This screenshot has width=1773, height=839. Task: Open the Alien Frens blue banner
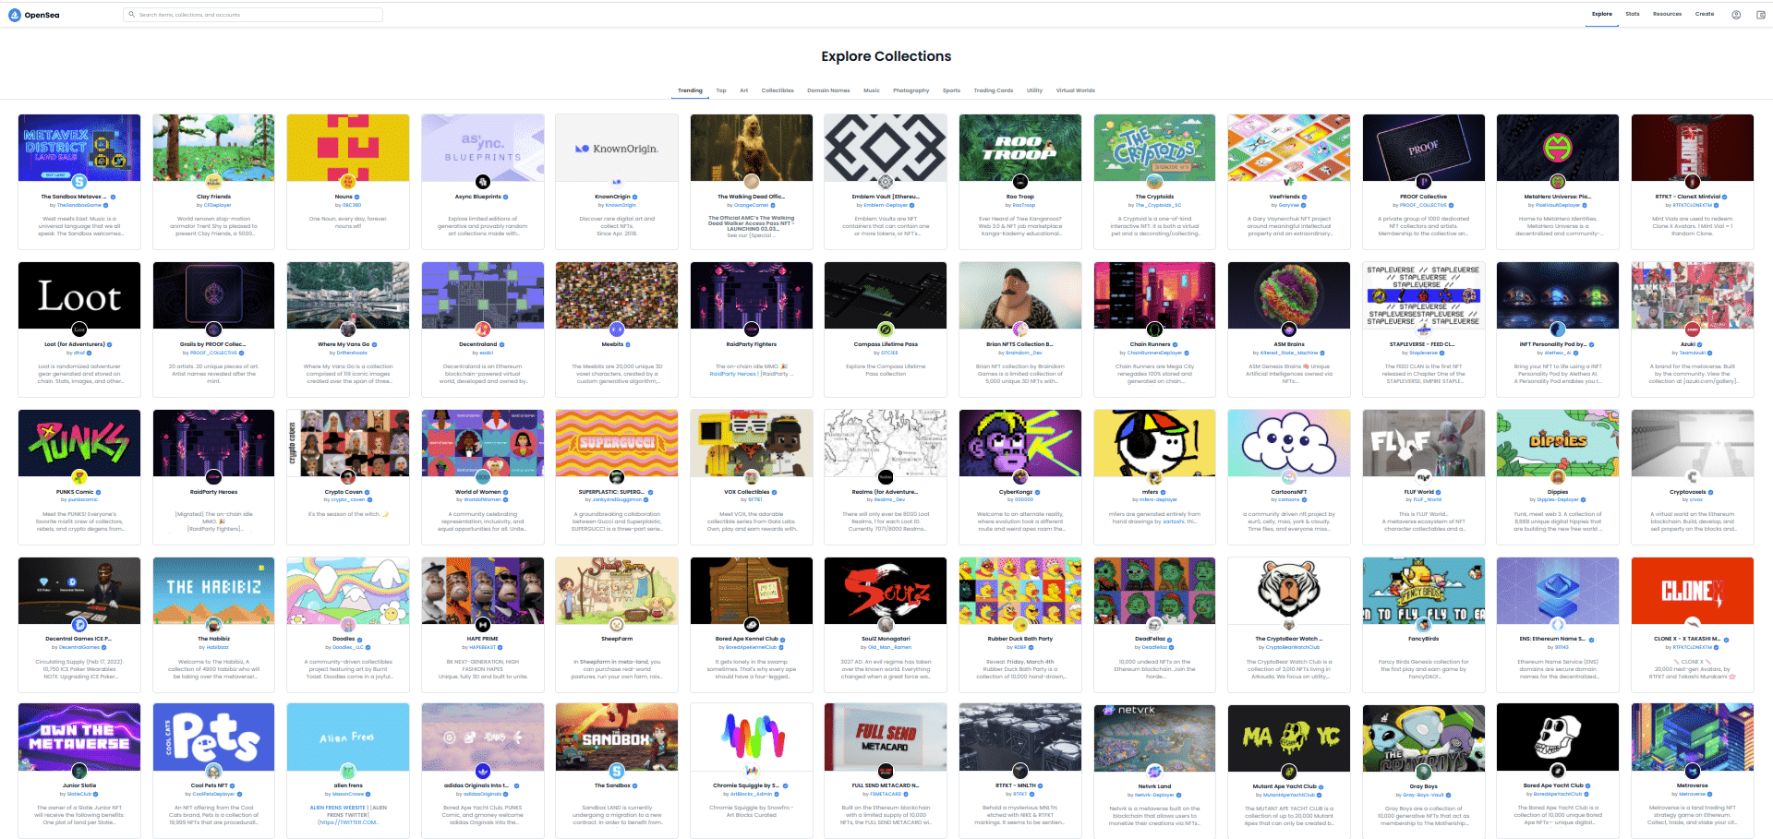click(348, 737)
